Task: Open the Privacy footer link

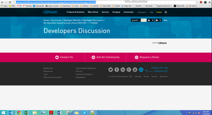Action: [146, 76]
